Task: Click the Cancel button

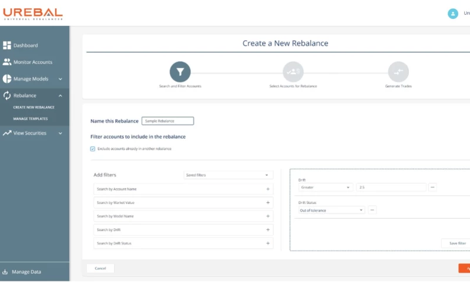Action: click(x=100, y=268)
